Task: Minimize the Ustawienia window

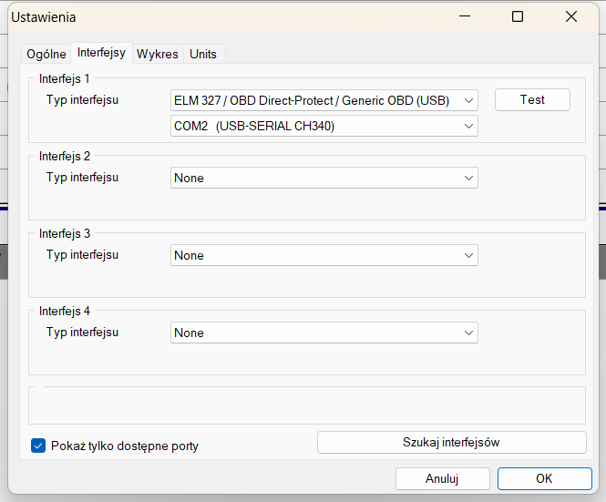Action: pos(465,16)
